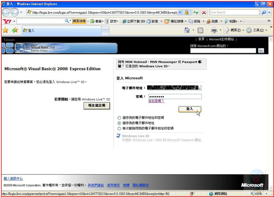Image resolution: width=274 pixels, height=197 pixels.
Task: Click the Windows Live ID logo icon
Action: point(118,136)
